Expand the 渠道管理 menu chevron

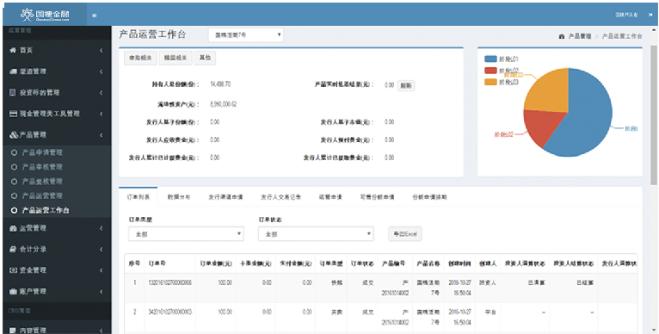pos(102,71)
